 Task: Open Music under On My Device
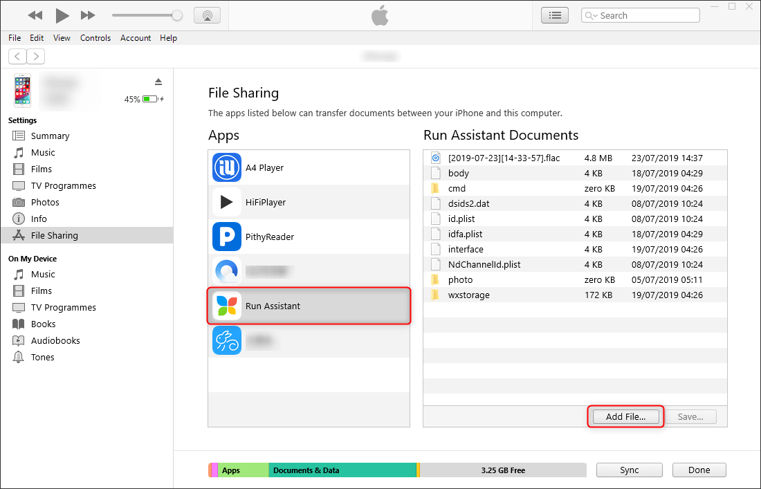click(86, 274)
